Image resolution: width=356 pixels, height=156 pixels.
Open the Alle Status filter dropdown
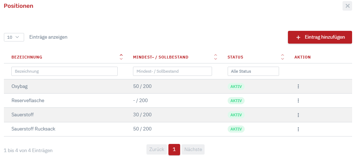point(253,71)
